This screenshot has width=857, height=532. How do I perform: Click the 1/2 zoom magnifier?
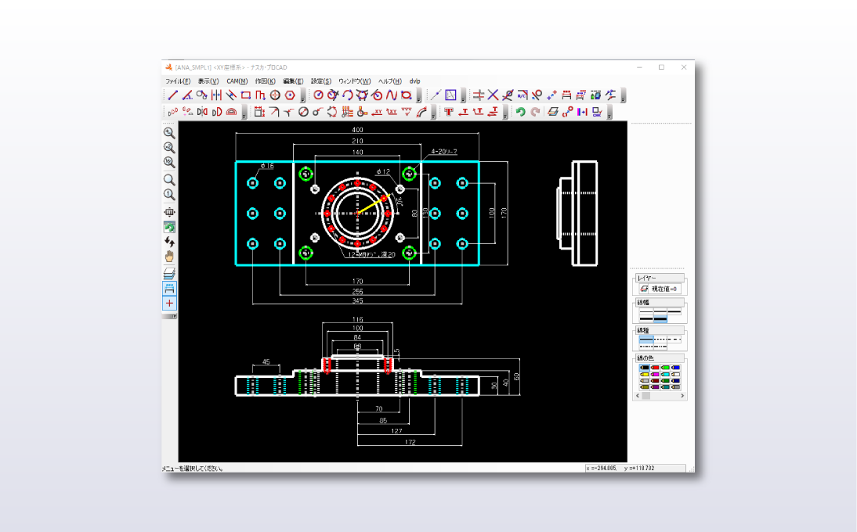click(x=169, y=162)
